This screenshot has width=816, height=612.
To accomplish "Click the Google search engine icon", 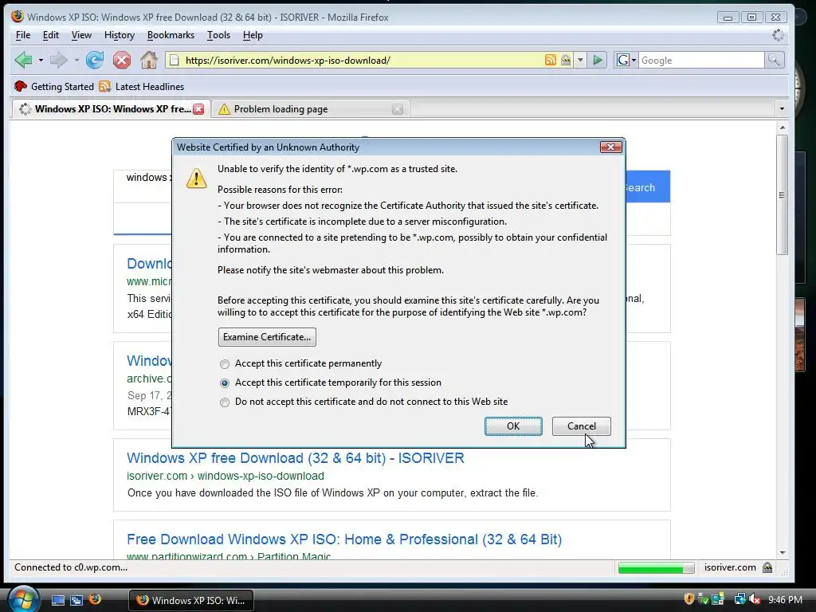I will click(623, 60).
